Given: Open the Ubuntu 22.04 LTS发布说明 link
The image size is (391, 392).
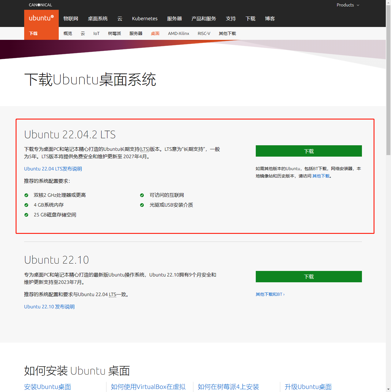Looking at the screenshot, I should pos(53,169).
